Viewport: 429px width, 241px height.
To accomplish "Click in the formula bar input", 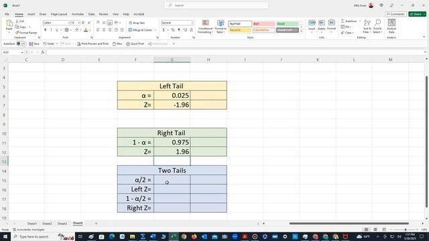I will 235,52.
